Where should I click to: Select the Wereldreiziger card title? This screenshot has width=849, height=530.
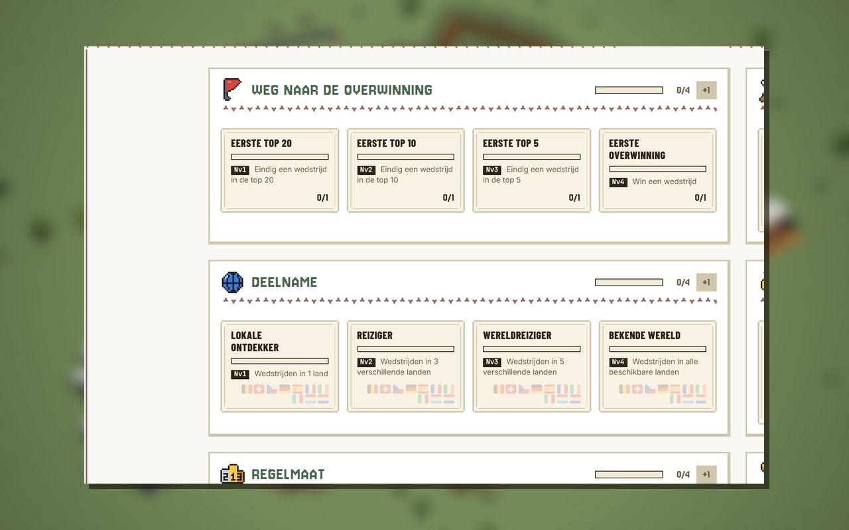[517, 335]
